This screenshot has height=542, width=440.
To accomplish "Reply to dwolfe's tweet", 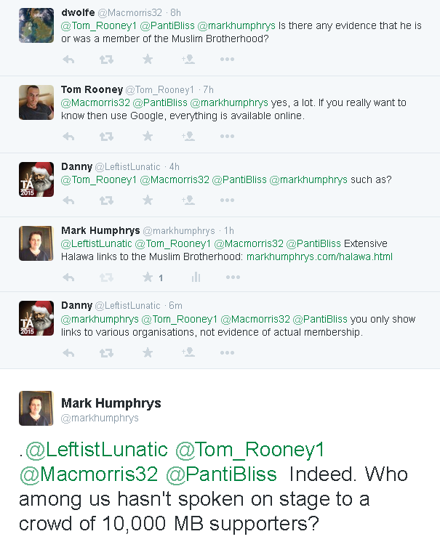I will [x=69, y=59].
